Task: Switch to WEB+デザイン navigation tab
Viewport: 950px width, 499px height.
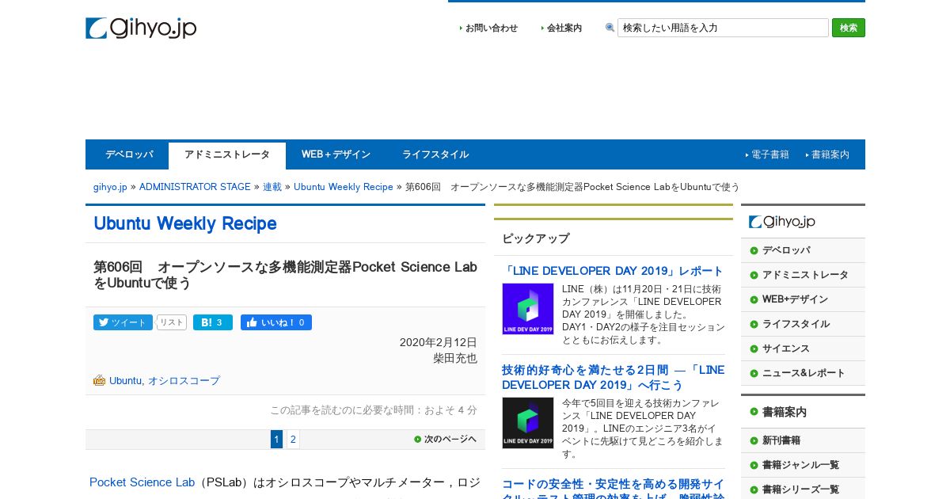Action: click(x=336, y=154)
